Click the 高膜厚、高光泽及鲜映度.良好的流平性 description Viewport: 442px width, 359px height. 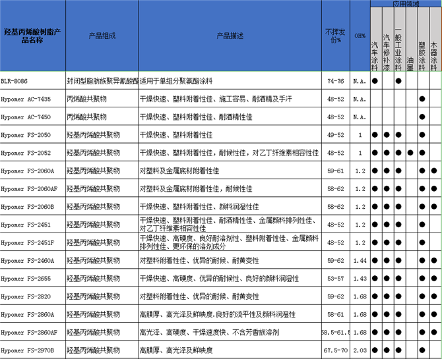click(230, 314)
